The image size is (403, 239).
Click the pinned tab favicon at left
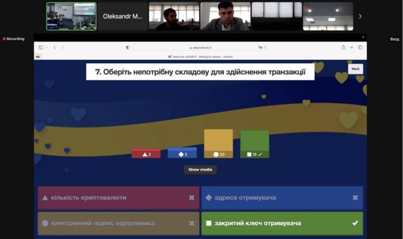(38, 56)
